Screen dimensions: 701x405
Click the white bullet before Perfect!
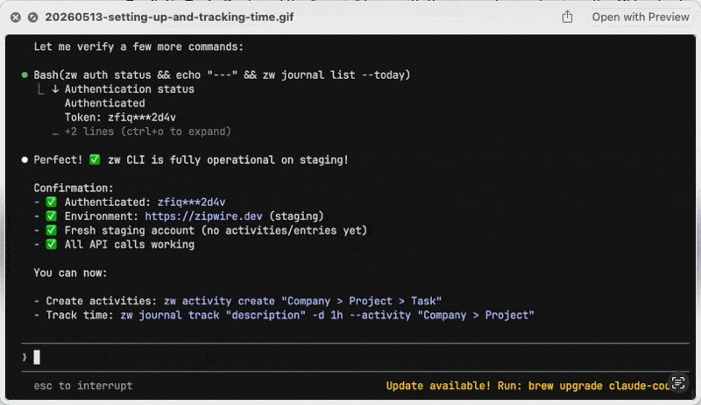pyautogui.click(x=25, y=160)
